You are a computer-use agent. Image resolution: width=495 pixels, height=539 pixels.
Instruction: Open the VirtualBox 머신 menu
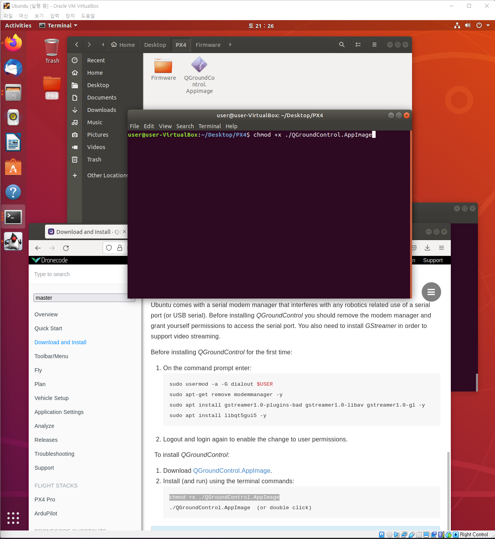coord(24,16)
